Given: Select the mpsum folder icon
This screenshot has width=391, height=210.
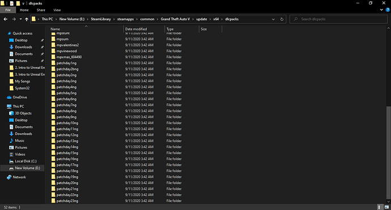Looking at the screenshot, I should click(53, 39).
